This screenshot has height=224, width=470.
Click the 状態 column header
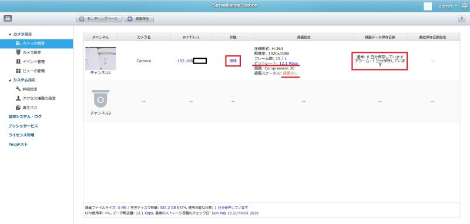233,37
